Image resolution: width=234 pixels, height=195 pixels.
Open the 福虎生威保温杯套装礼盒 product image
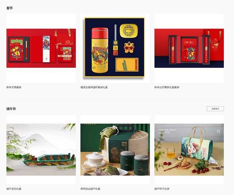pyautogui.click(x=115, y=48)
